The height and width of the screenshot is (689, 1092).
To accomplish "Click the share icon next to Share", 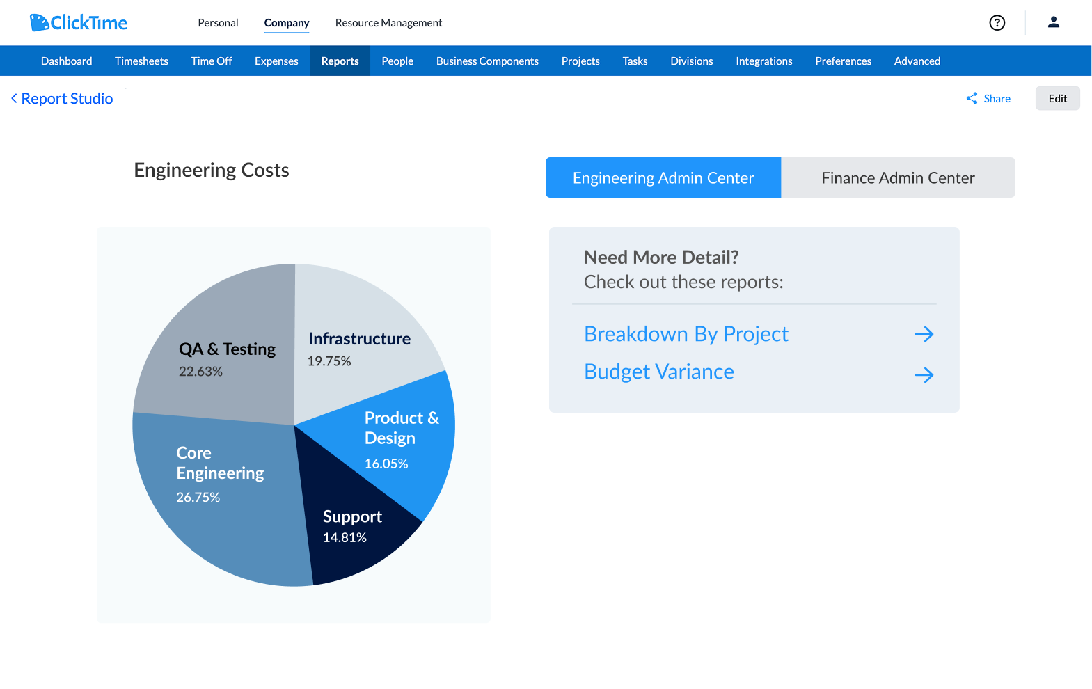I will (x=972, y=99).
